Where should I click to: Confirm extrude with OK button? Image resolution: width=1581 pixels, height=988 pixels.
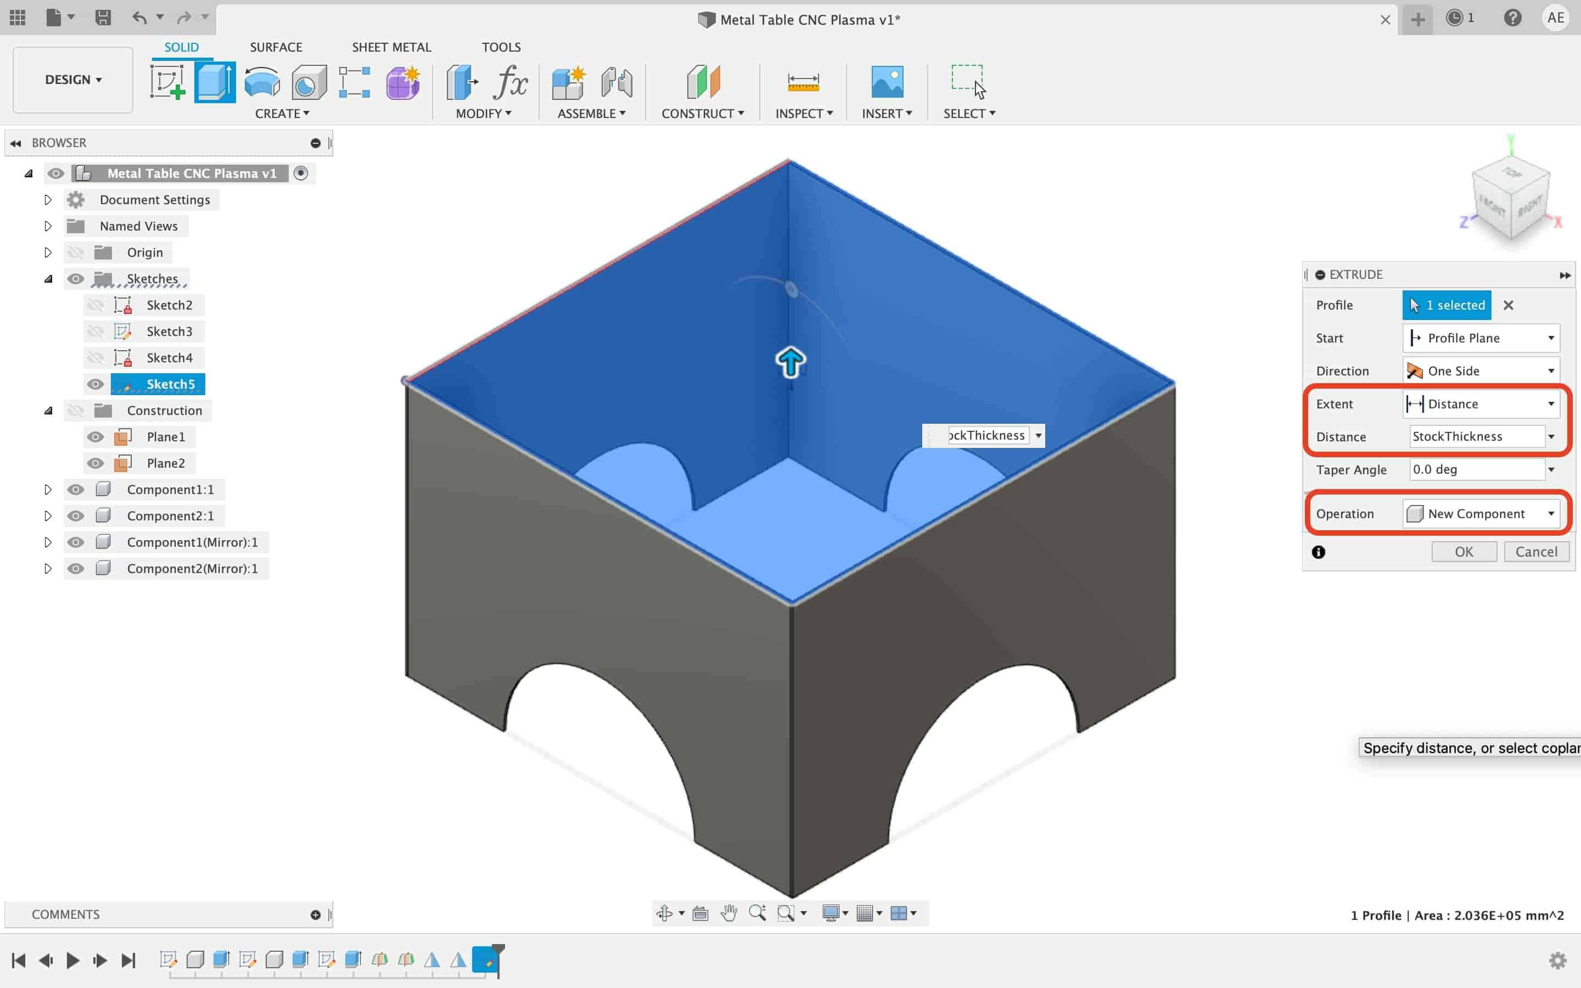[1464, 552]
